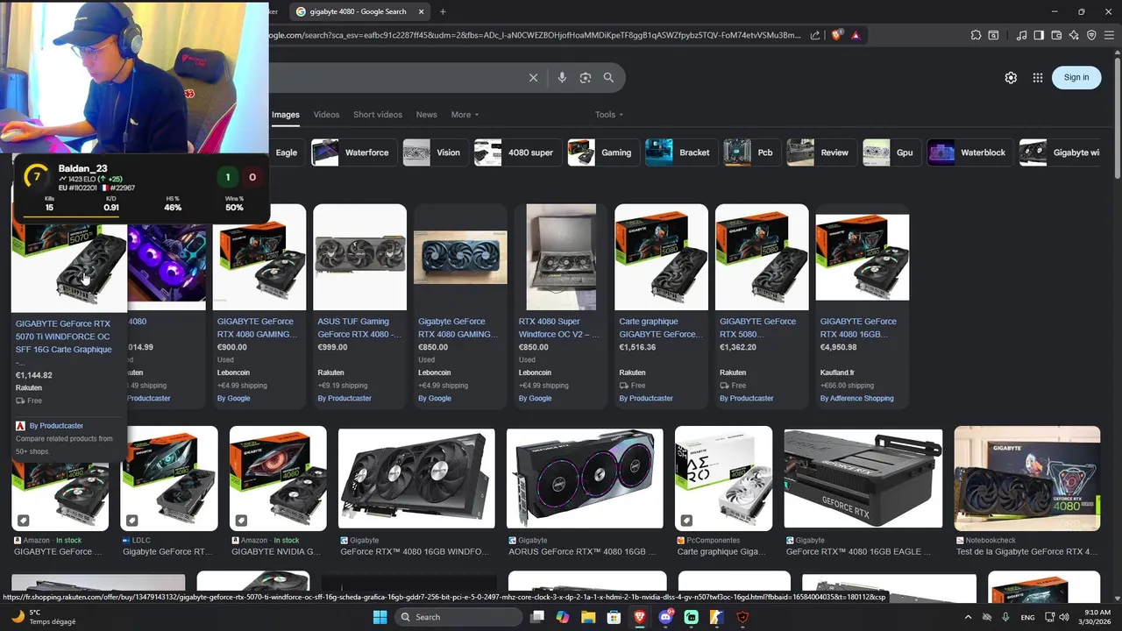1122x631 pixels.
Task: Start voice search with the microphone icon
Action: point(562,78)
